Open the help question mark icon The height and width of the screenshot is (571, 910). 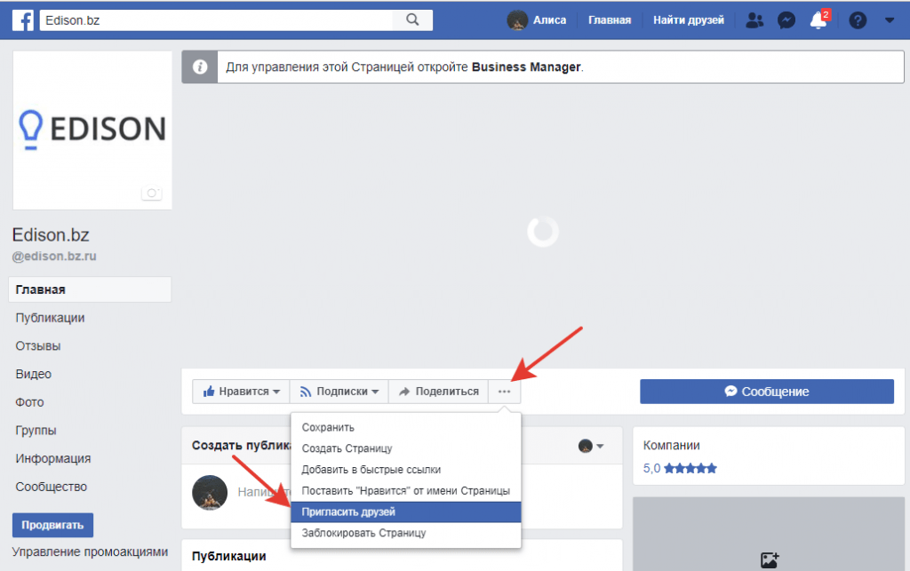858,20
